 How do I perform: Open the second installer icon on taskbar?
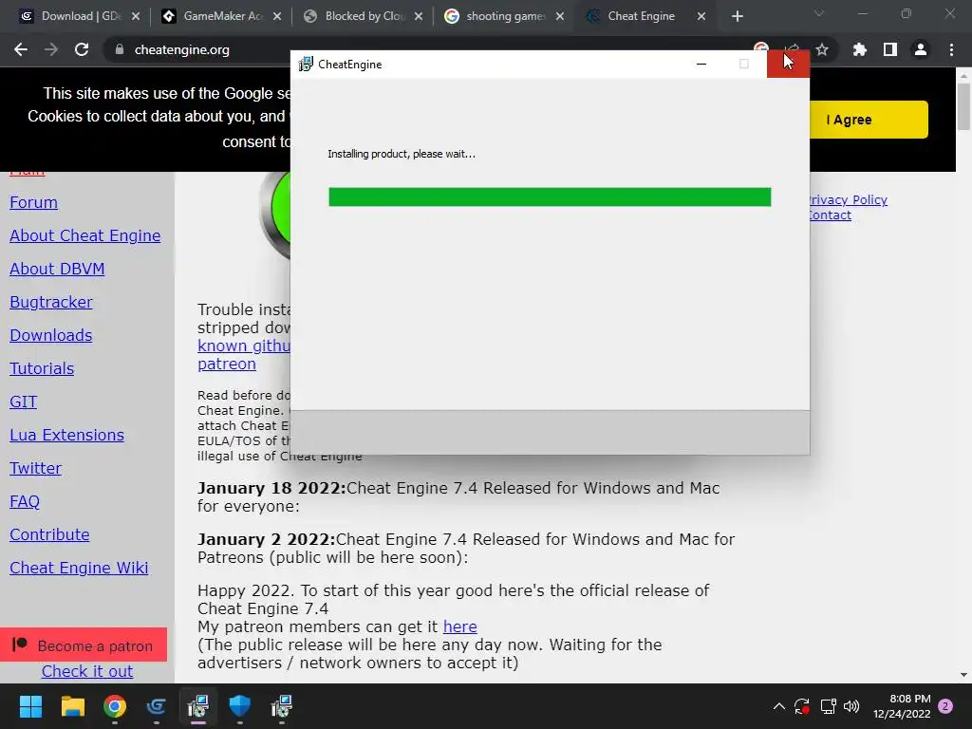coord(282,706)
